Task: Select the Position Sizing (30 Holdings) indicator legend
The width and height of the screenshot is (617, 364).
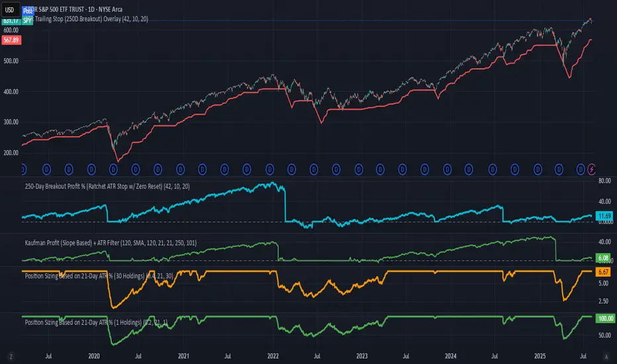Action: pyautogui.click(x=99, y=276)
